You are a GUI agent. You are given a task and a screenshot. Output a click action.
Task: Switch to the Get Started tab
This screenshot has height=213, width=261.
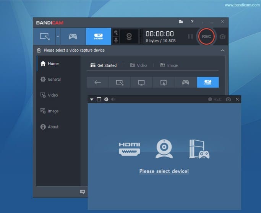103,65
